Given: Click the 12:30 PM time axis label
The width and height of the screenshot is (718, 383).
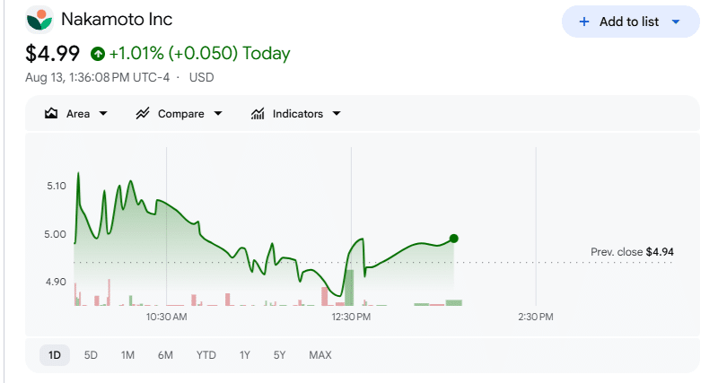Looking at the screenshot, I should 351,317.
